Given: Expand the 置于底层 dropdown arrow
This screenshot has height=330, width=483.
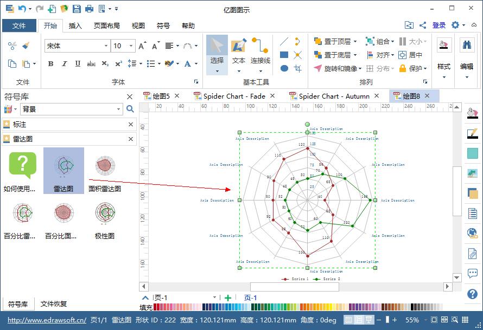Looking at the screenshot, I should pyautogui.click(x=355, y=55).
